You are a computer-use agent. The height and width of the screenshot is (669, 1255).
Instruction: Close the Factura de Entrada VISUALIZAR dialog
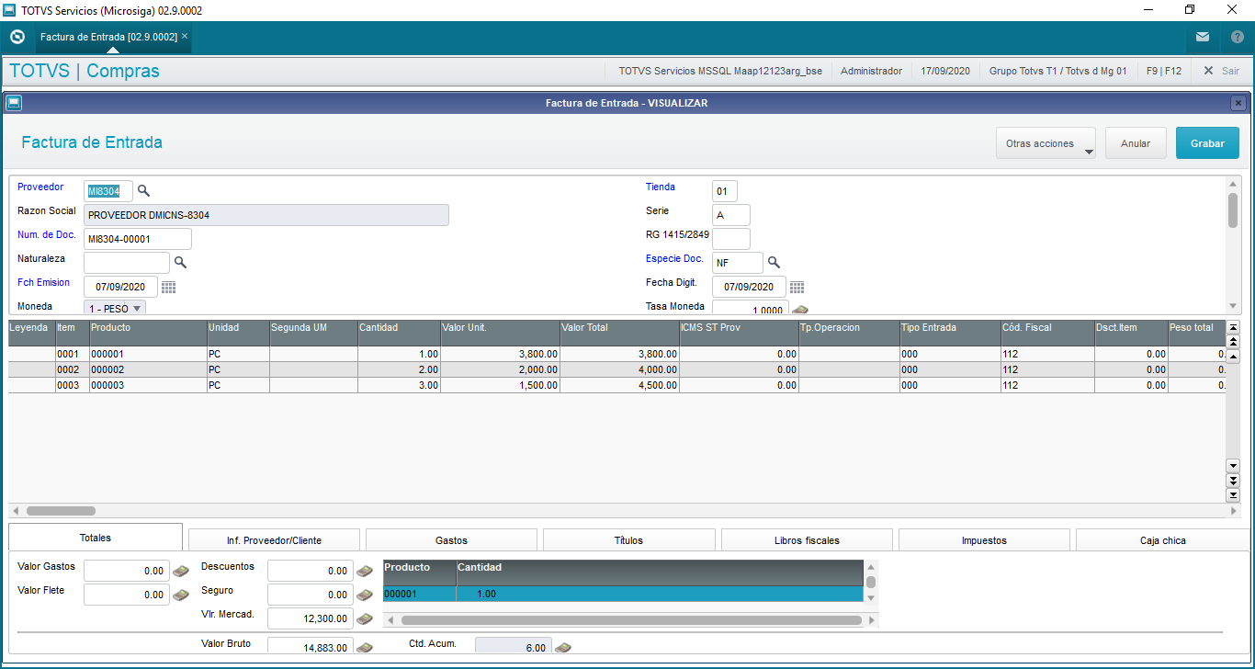click(x=1238, y=103)
